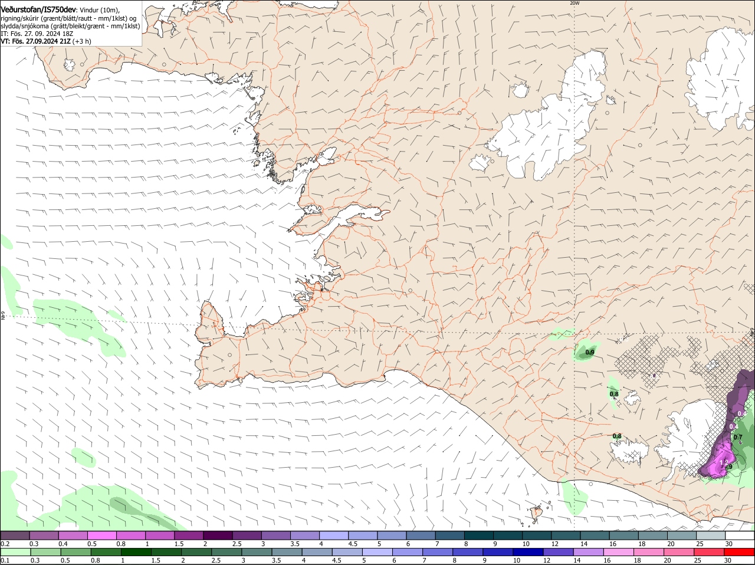Pick upper legend dark teal swatch at 8
Screen dimensions: 755x565
click(x=478, y=535)
